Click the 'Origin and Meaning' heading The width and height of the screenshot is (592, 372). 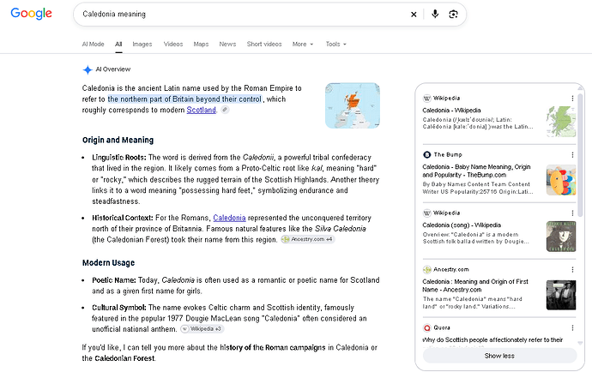[118, 140]
